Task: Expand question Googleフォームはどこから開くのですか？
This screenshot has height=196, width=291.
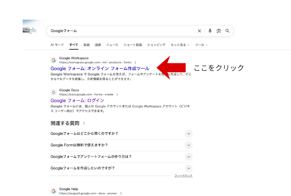Action: 121,134
